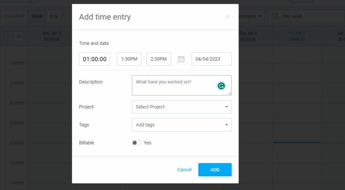Click the calendar zoom out minus icon
Image resolution: width=345 pixels, height=190 pixels.
click(x=9, y=36)
